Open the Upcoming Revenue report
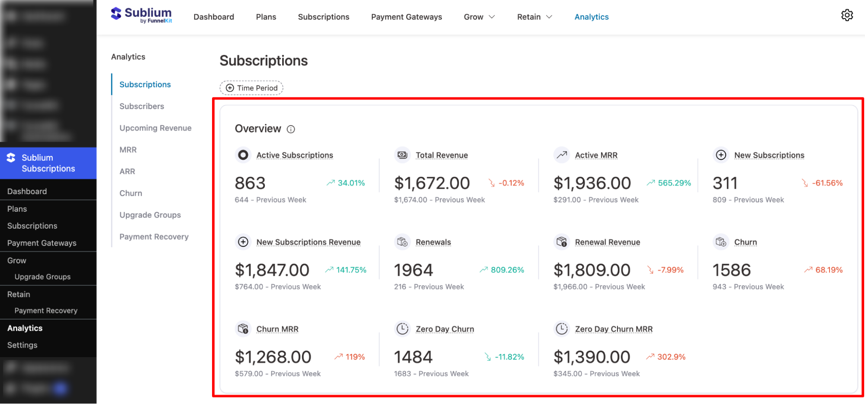Image resolution: width=865 pixels, height=404 pixels. pos(155,128)
